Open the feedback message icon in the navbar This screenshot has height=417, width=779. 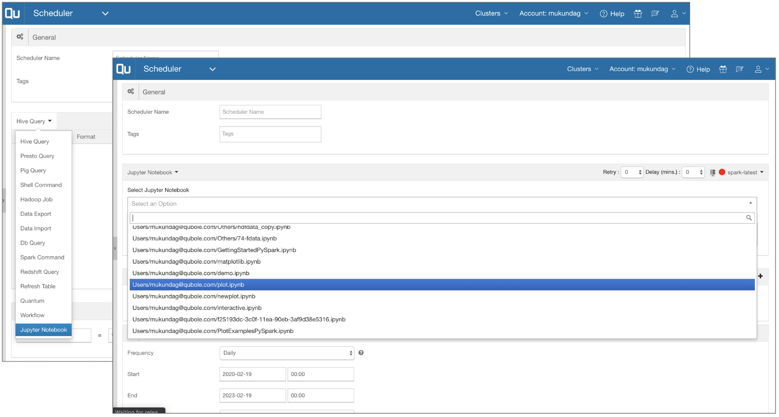740,69
